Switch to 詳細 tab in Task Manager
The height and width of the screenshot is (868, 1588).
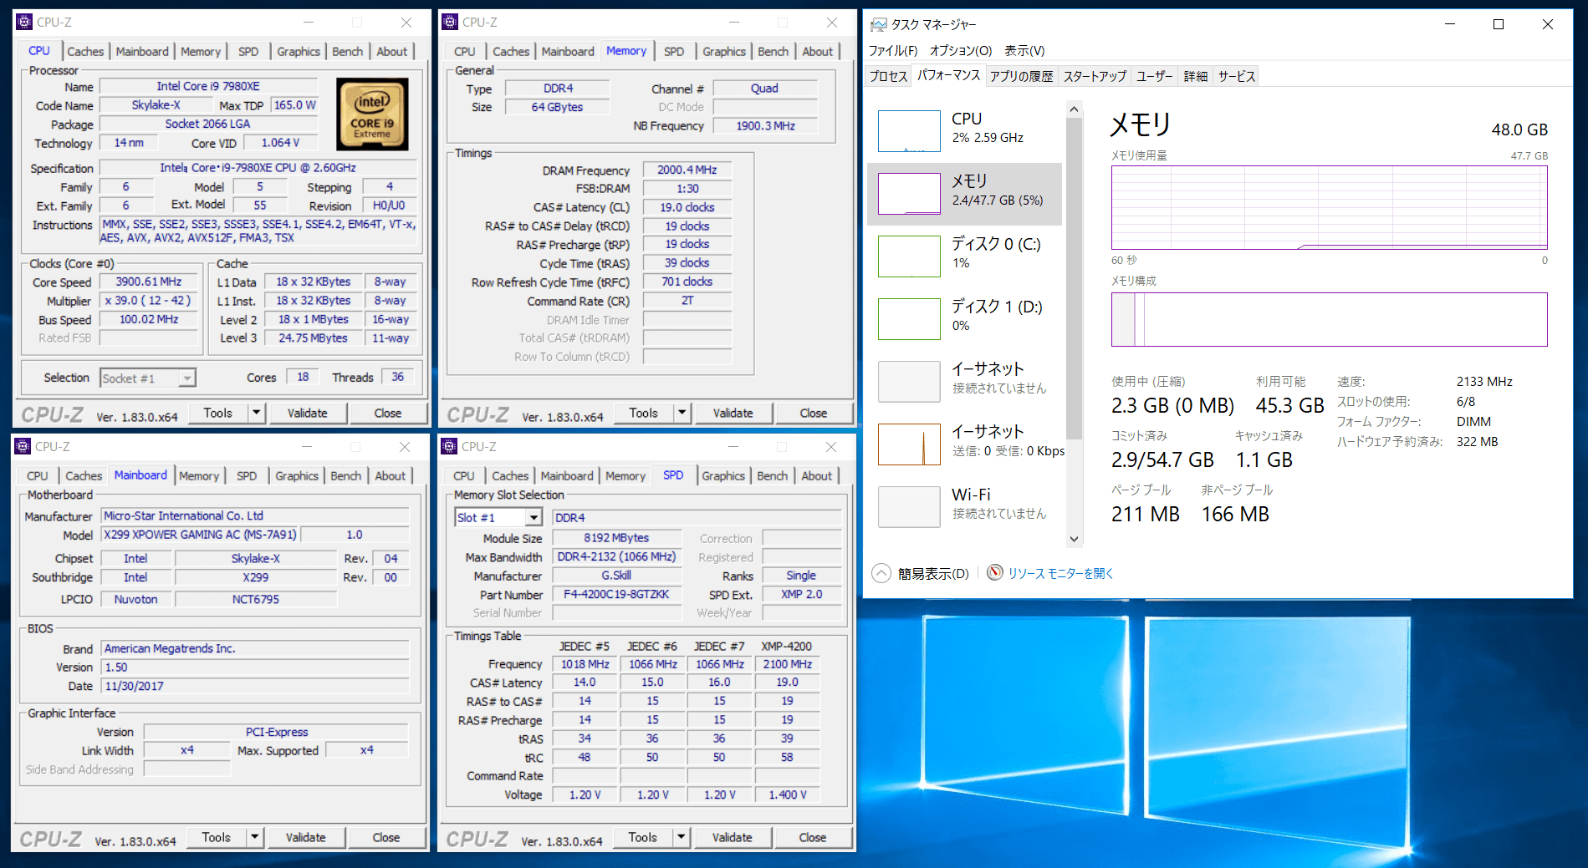(x=1196, y=76)
